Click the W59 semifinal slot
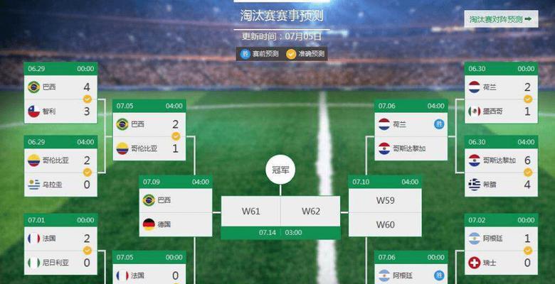This screenshot has width=555, height=284. (385, 200)
